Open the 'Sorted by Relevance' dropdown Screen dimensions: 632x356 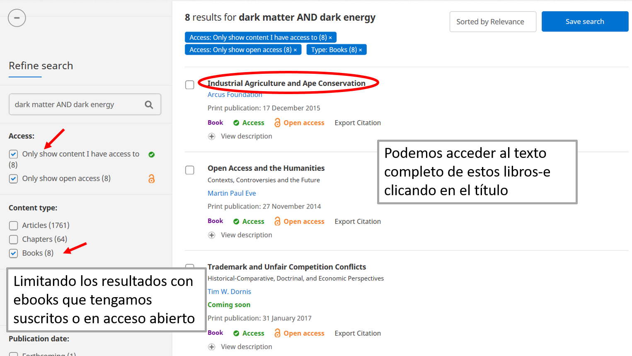coord(492,22)
